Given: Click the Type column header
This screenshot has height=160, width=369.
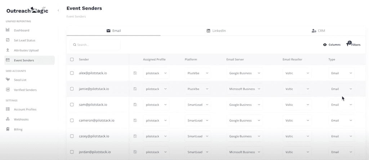Looking at the screenshot, I should coord(332,59).
